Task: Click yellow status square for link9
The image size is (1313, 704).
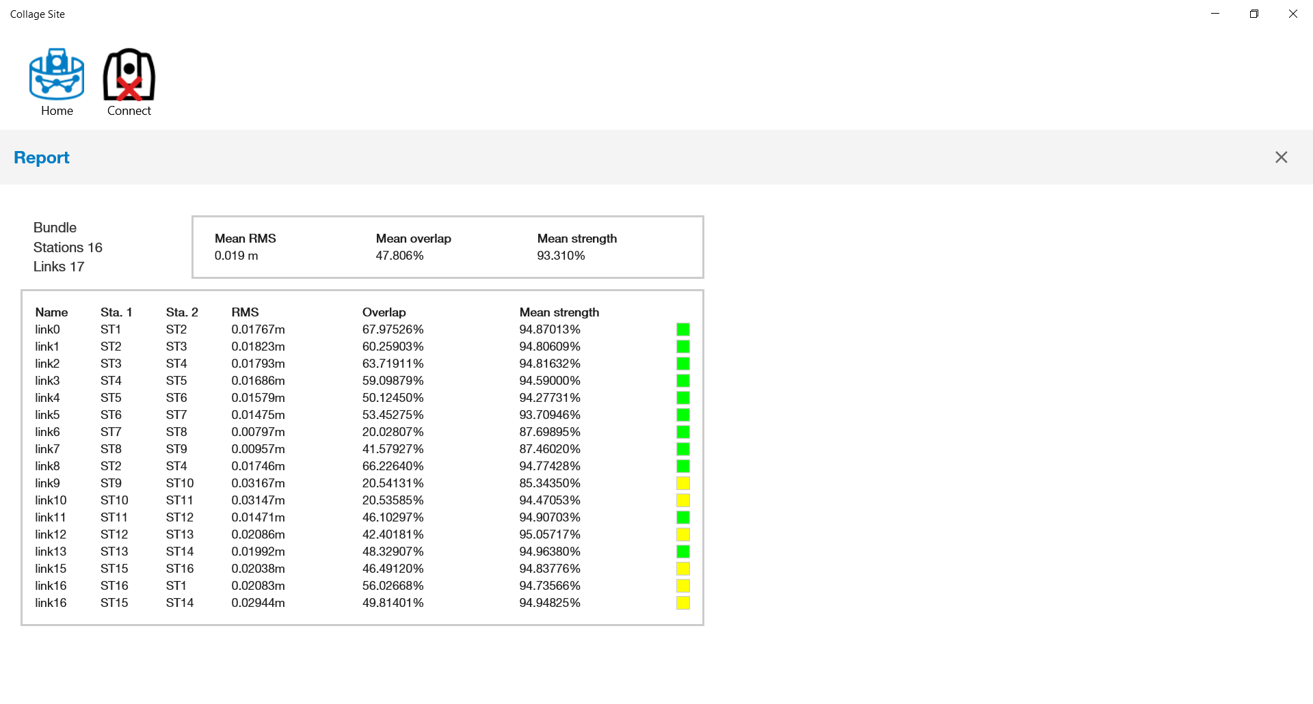Action: (x=682, y=483)
